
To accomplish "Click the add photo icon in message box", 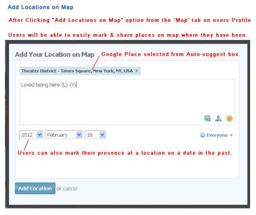I will coord(207,118).
